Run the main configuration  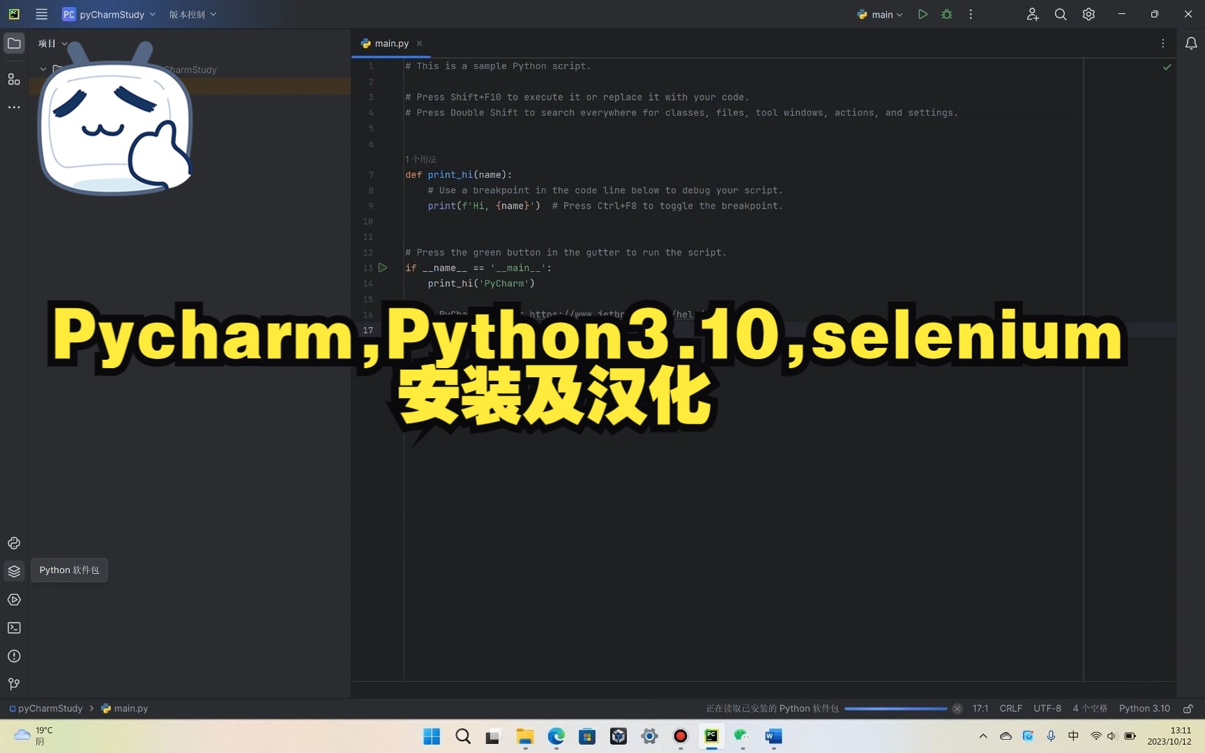(x=923, y=14)
